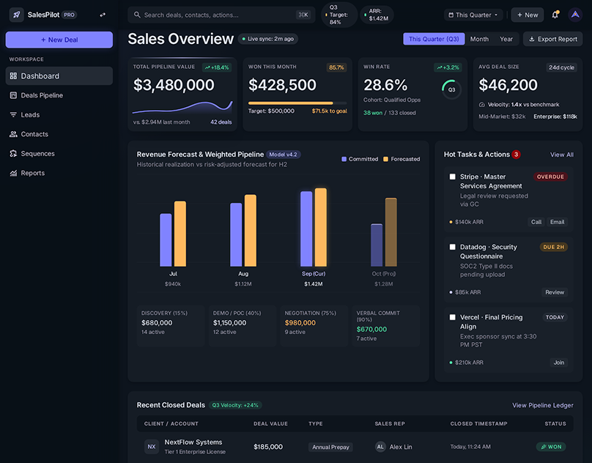
Task: Open View Pipeline Ledger link
Action: (x=542, y=405)
